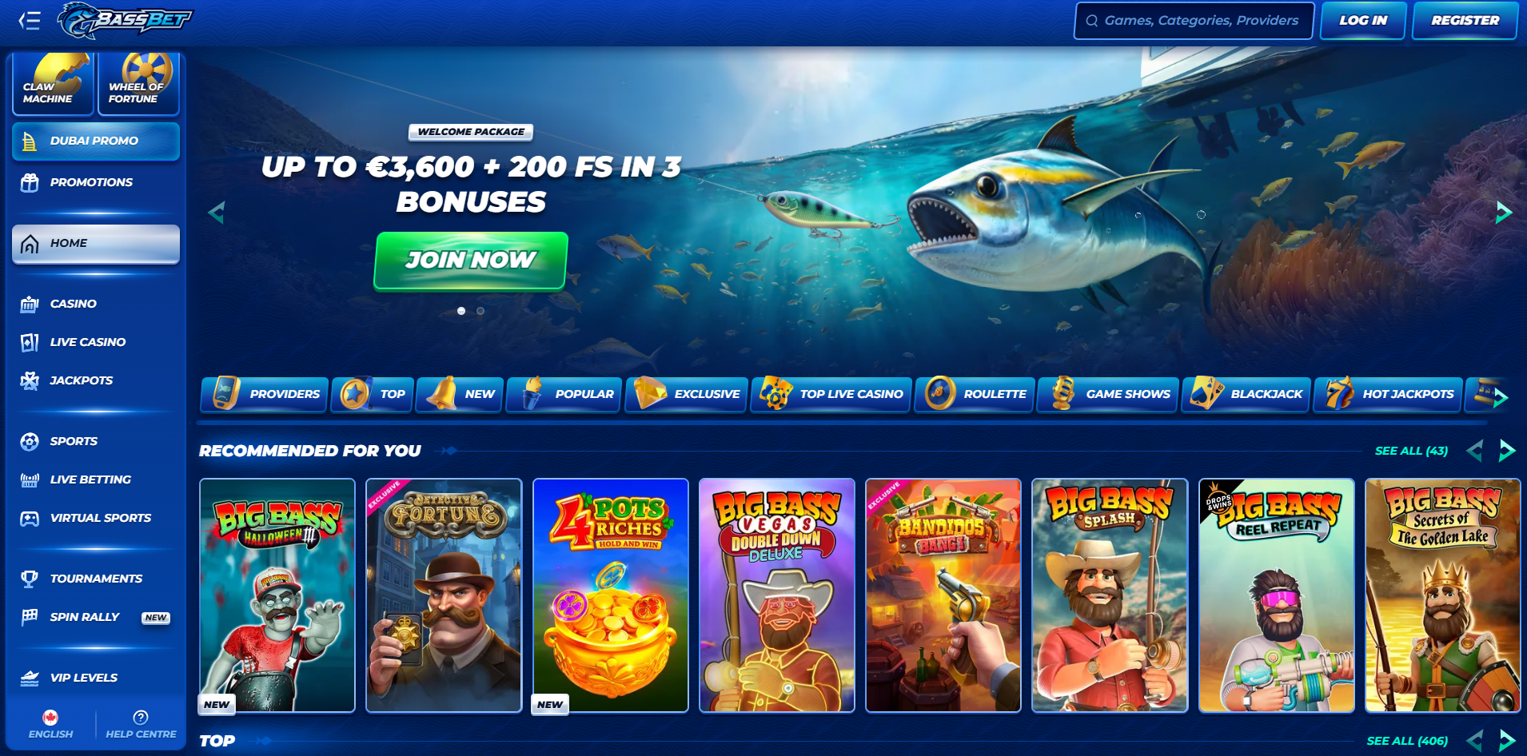Open the Claw Machine tile
Screen dimensions: 1527x756
coord(53,83)
